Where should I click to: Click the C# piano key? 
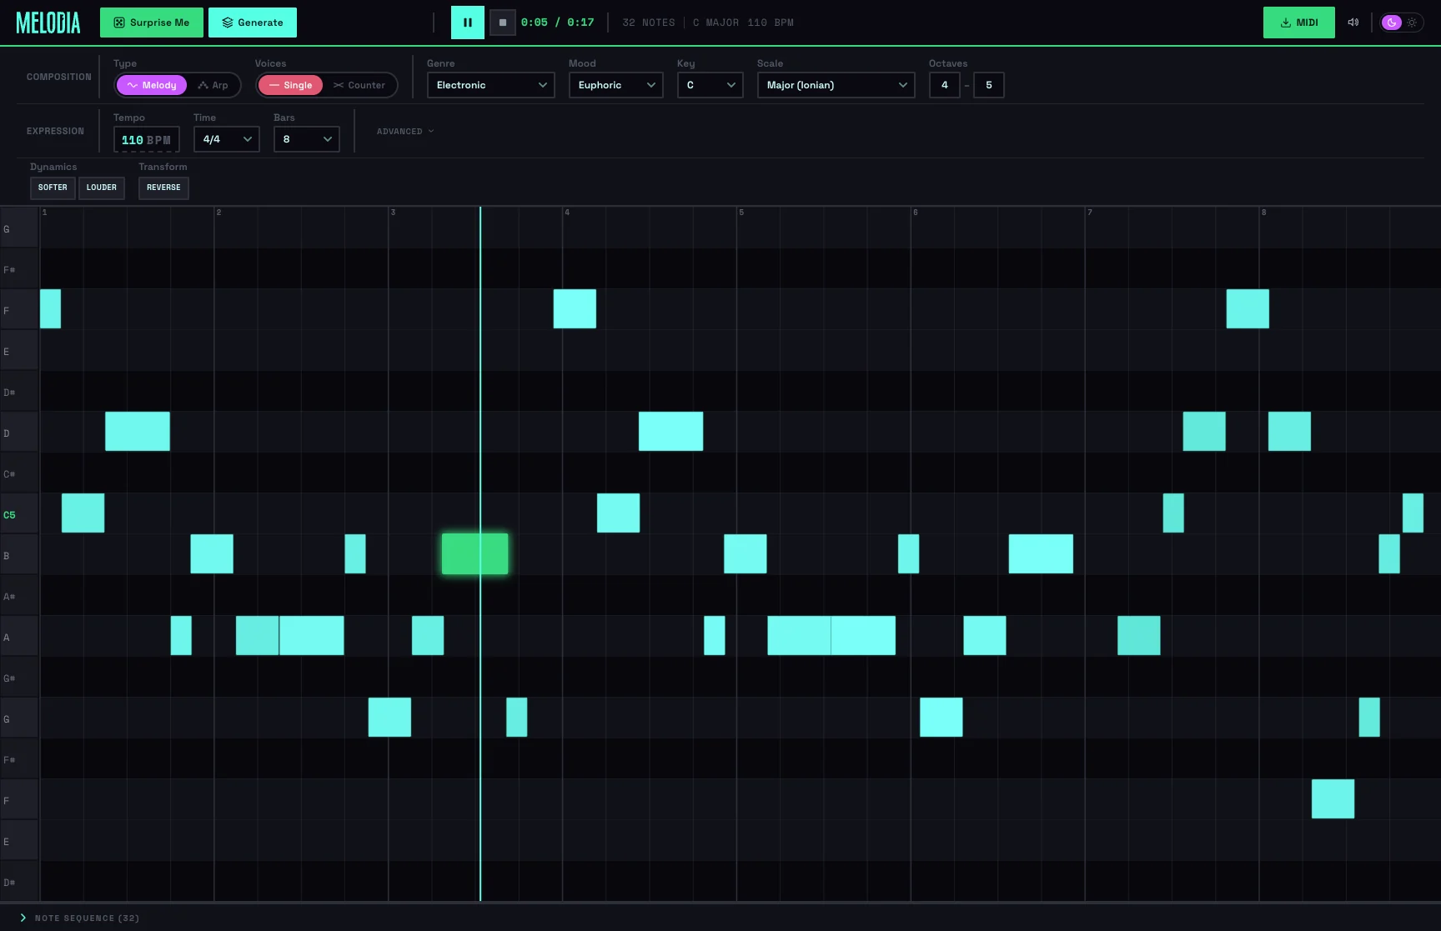18,474
